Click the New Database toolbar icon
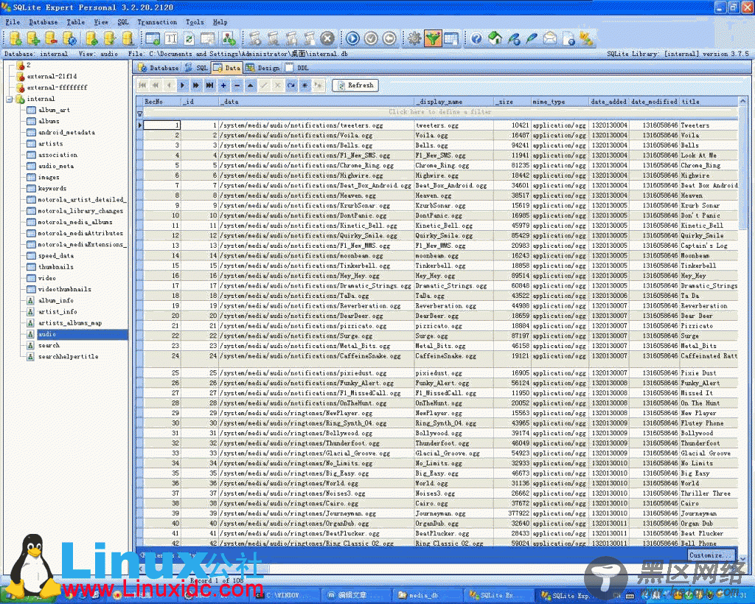Viewport: 755px width, 604px height. 15,38
